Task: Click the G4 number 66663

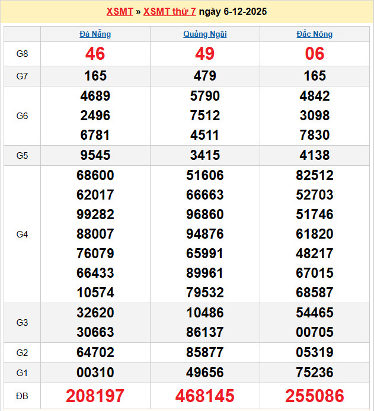Action: click(204, 195)
